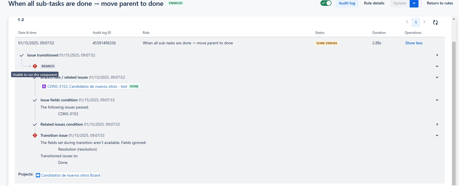
Task: Expand the Related issues condition chevron
Action: coord(437,124)
